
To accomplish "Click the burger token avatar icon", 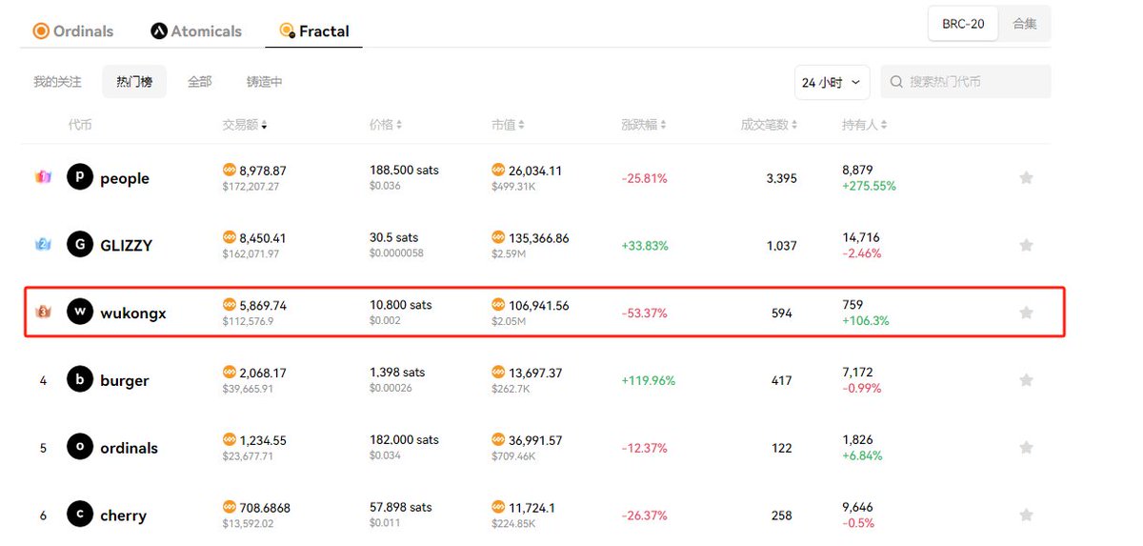I will [x=80, y=380].
